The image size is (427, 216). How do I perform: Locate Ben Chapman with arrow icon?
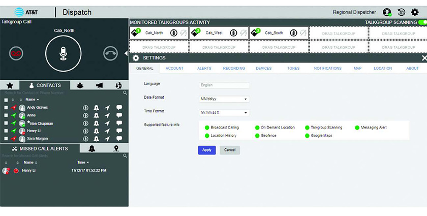click(108, 123)
